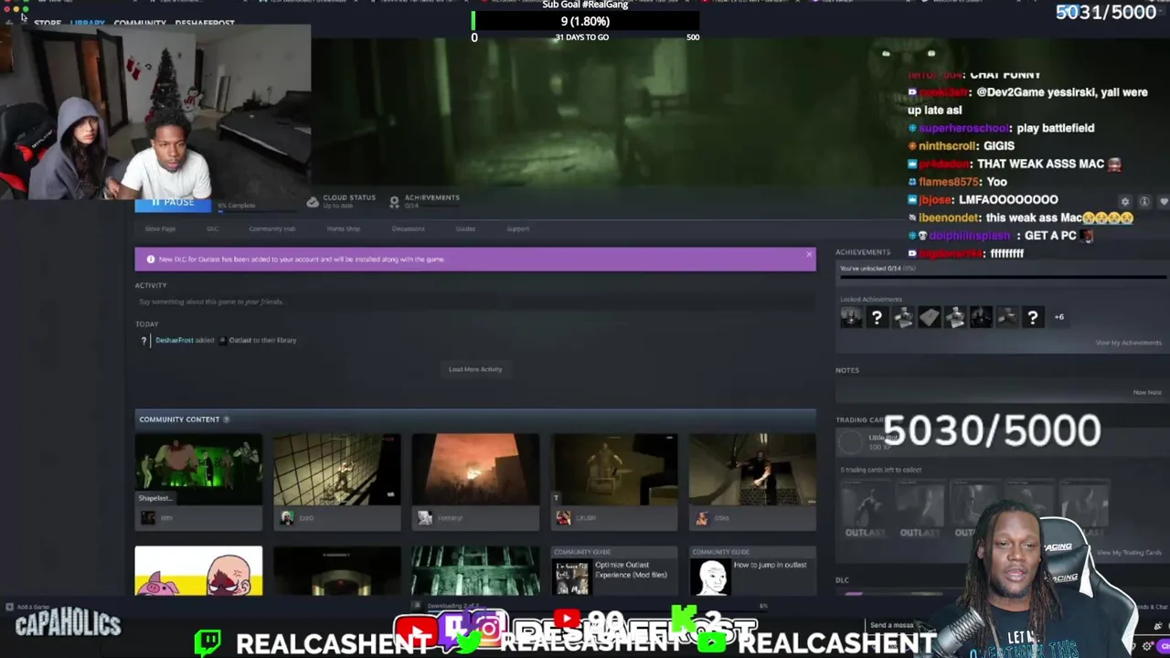Click the trading card badge circle icon
The width and height of the screenshot is (1170, 658).
[x=851, y=441]
